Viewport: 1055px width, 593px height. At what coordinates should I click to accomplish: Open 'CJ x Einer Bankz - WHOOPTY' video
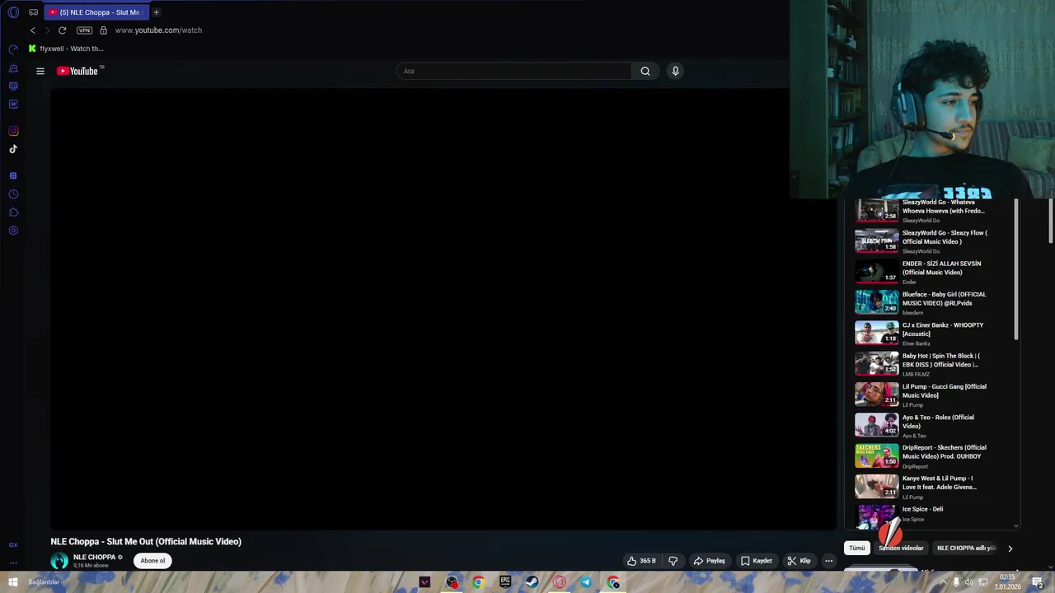(x=943, y=329)
